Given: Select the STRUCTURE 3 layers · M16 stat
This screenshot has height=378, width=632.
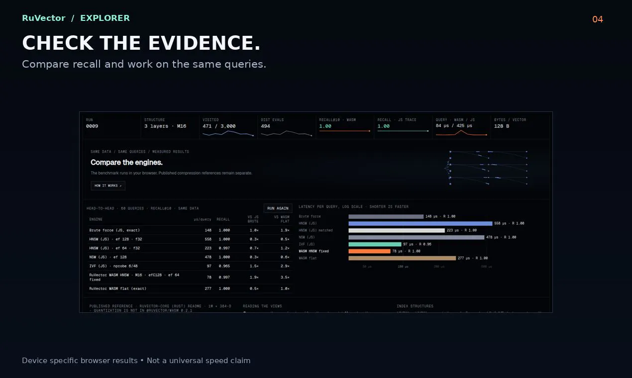Looking at the screenshot, I should pyautogui.click(x=170, y=126).
